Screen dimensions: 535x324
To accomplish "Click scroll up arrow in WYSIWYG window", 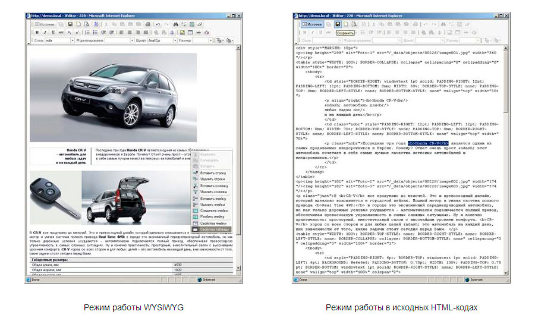I will (x=238, y=48).
